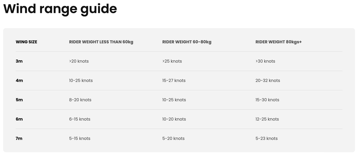Click the ">30 knots" cell
Image resolution: width=360 pixels, height=154 pixels.
265,61
